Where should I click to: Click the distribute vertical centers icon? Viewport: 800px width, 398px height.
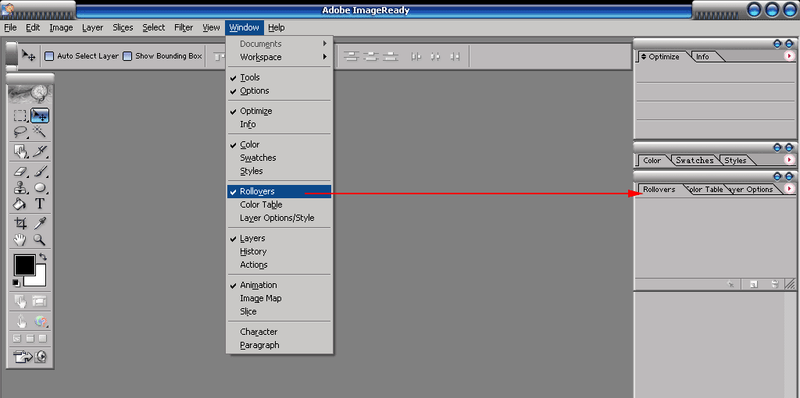(371, 56)
